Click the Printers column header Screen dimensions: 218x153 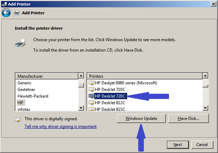pyautogui.click(x=145, y=76)
